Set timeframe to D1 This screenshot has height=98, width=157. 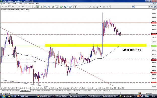(x=23, y=7)
